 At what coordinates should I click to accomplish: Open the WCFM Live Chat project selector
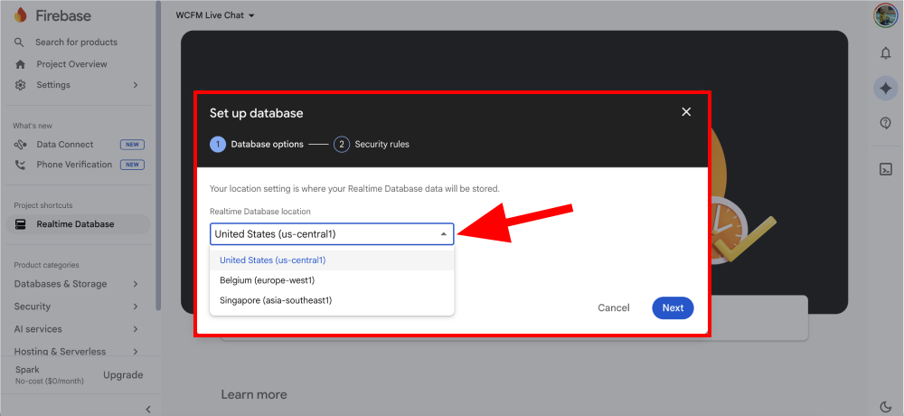[x=216, y=15]
